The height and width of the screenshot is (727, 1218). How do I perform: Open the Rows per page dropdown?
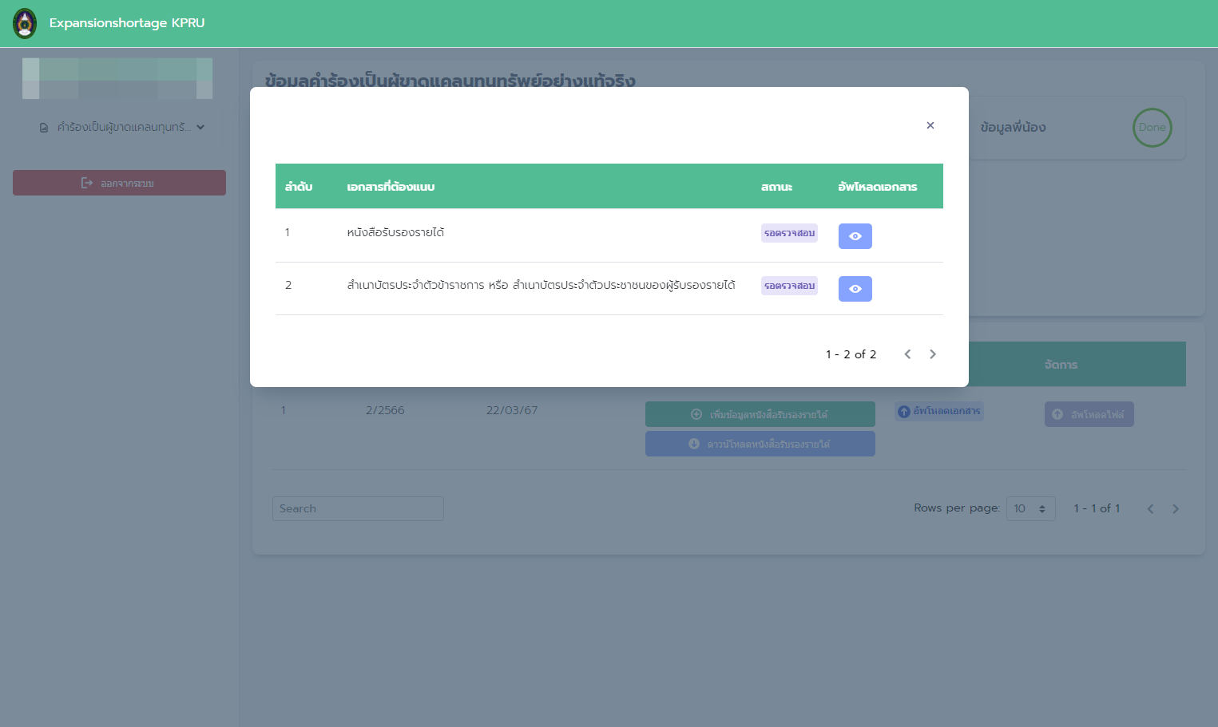pyautogui.click(x=1030, y=508)
